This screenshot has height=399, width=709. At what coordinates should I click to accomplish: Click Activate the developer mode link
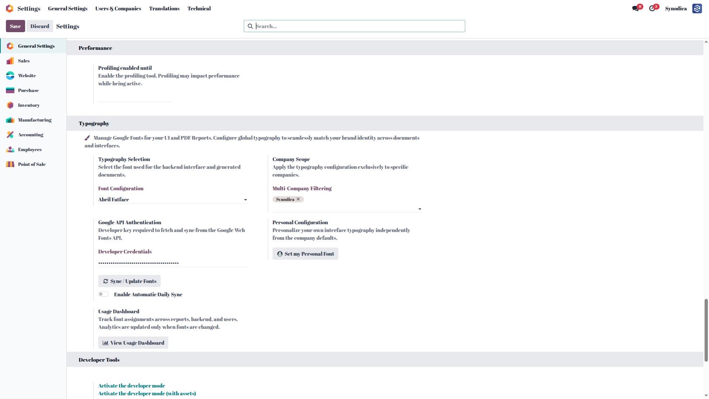[131, 386]
